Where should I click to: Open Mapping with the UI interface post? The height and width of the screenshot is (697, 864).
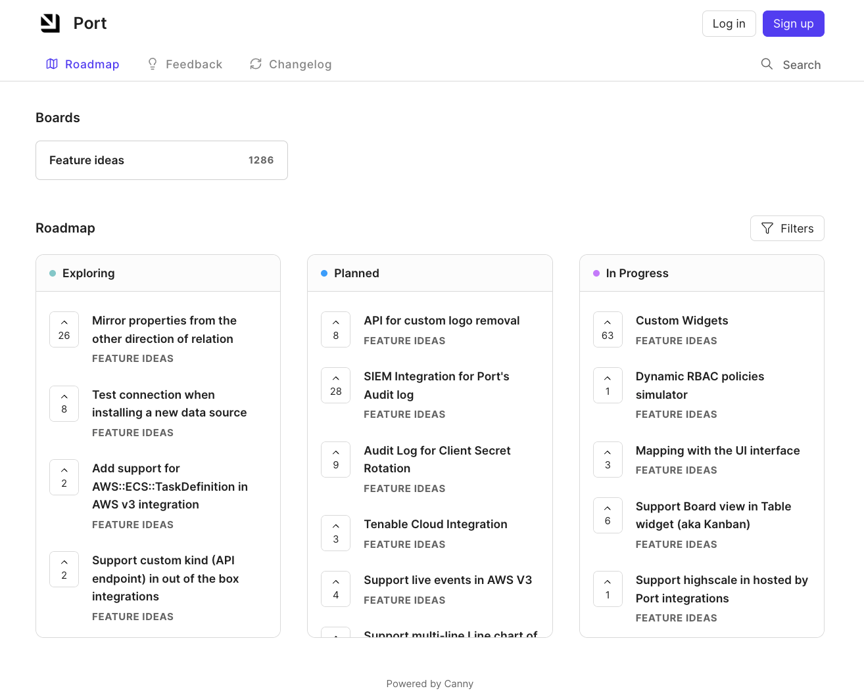[x=718, y=451]
